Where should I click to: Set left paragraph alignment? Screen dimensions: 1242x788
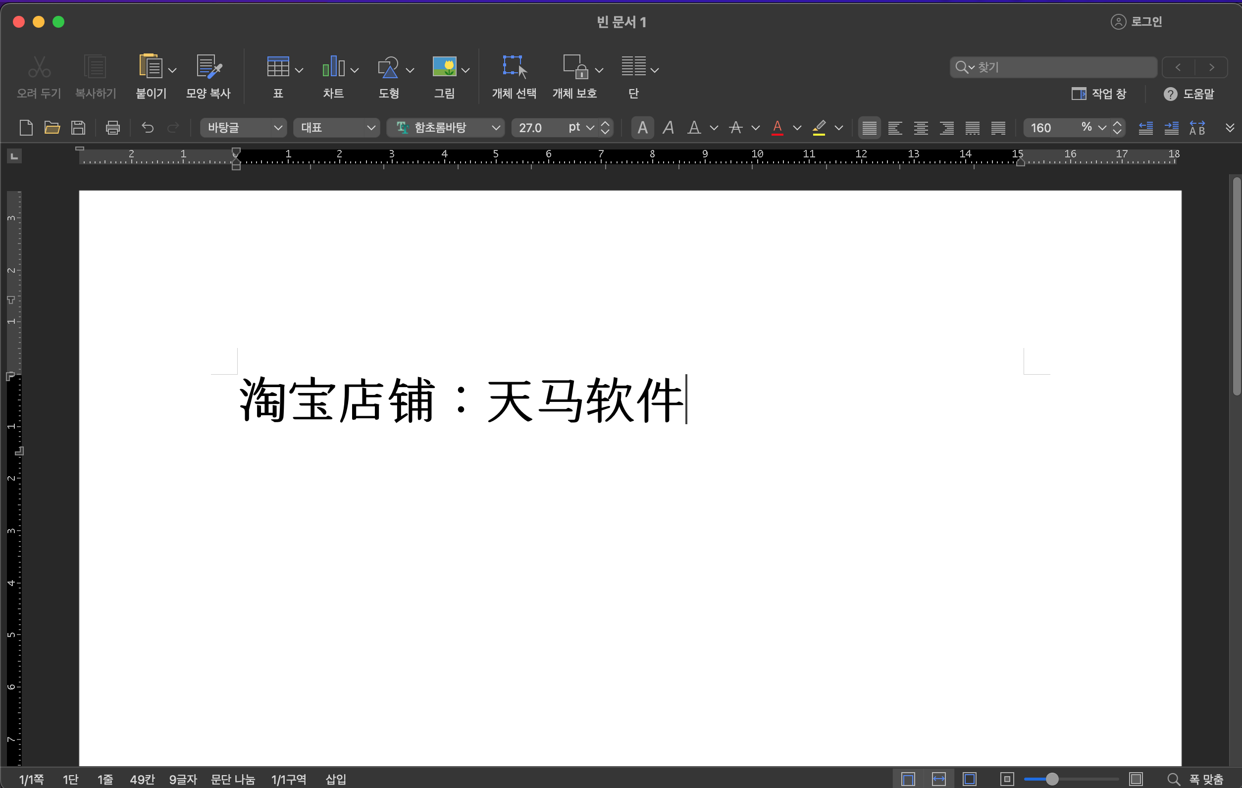pos(895,127)
